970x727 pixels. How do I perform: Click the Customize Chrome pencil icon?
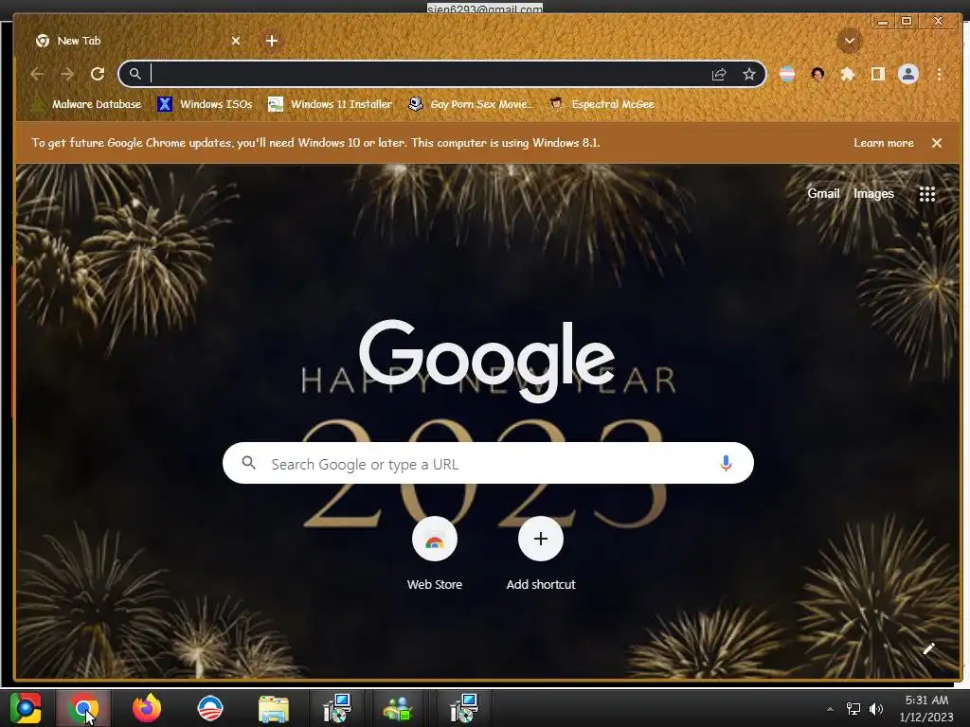pos(928,648)
